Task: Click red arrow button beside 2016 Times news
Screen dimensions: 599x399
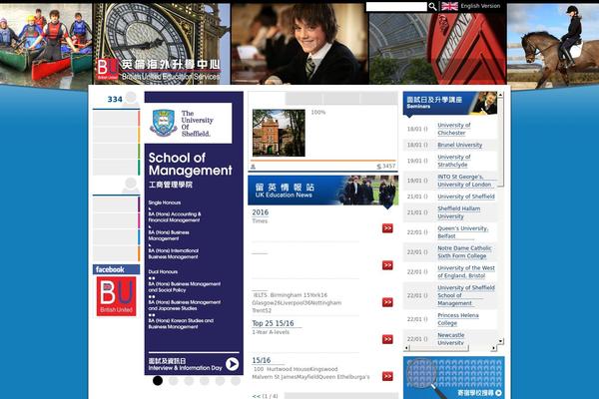Action: tap(387, 228)
